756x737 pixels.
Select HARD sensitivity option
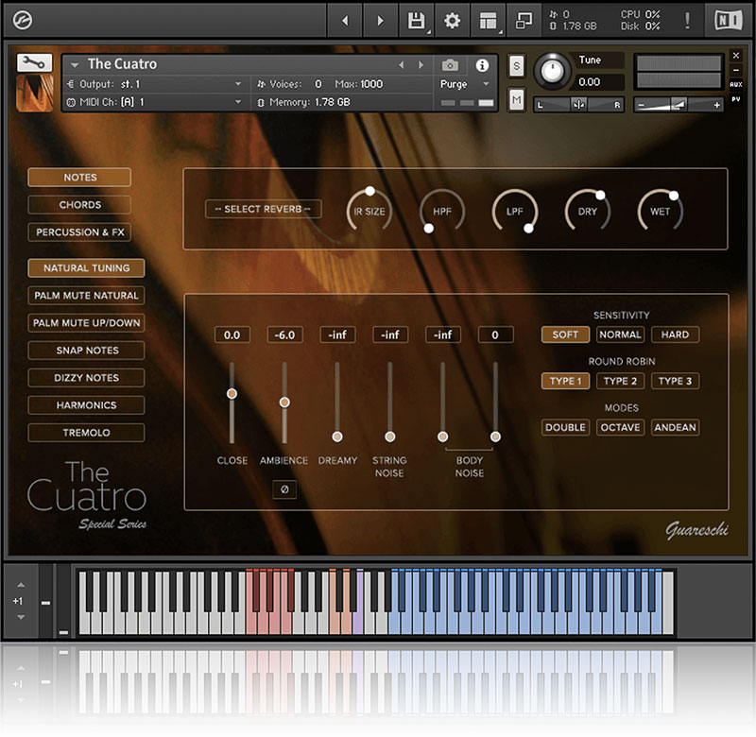[675, 334]
